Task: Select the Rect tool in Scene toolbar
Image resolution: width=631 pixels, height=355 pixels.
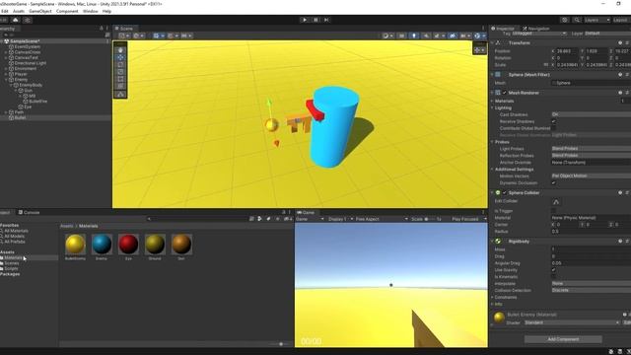Action: pos(120,79)
